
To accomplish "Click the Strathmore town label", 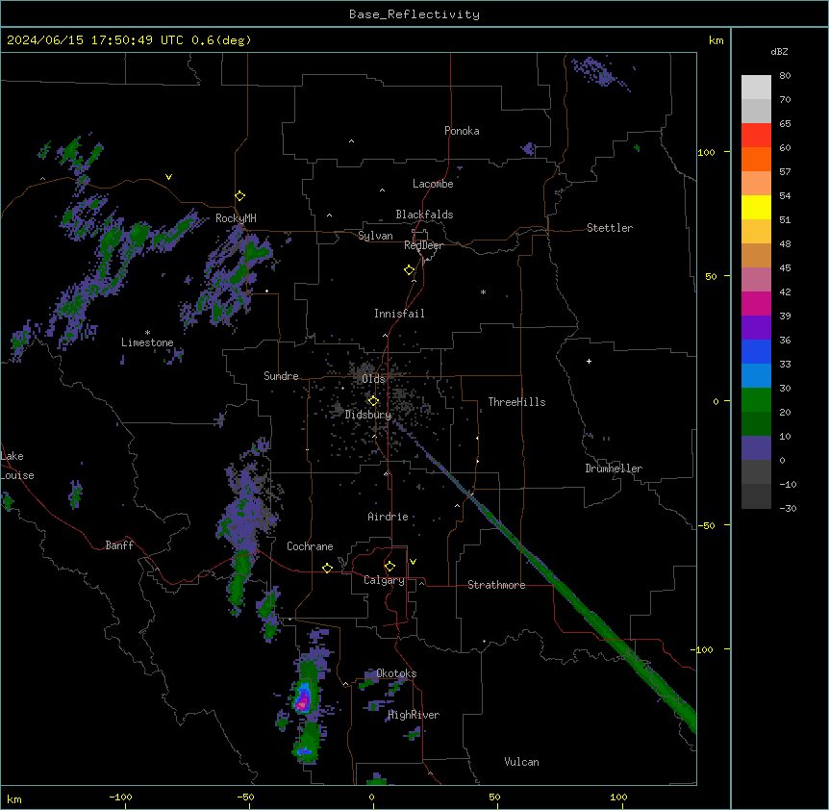I will click(x=496, y=585).
